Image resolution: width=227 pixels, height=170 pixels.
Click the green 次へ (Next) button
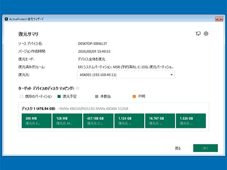point(205,148)
